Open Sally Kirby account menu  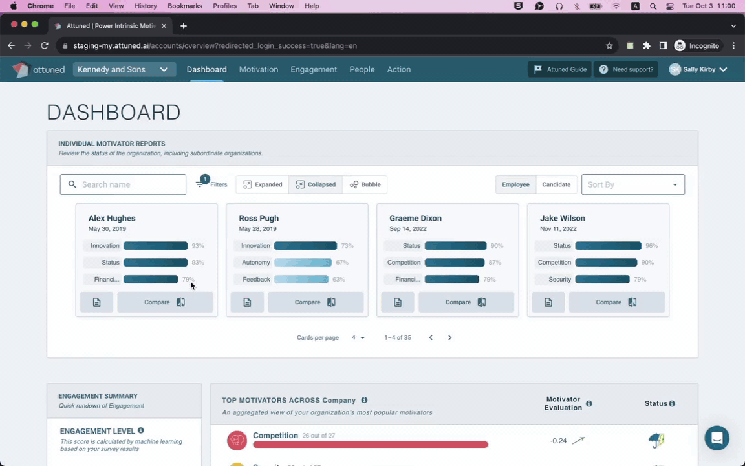(698, 69)
